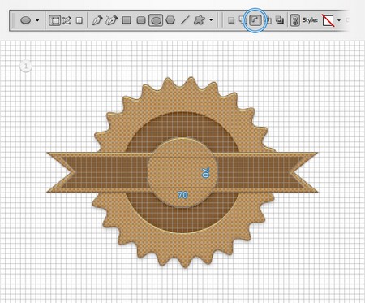Screen dimensions: 365x303
Task: Toggle the layer style link chain
Action: (x=295, y=20)
